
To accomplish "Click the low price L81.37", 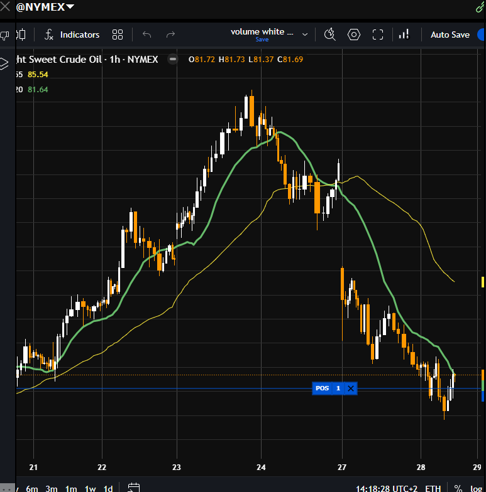I will tap(261, 59).
